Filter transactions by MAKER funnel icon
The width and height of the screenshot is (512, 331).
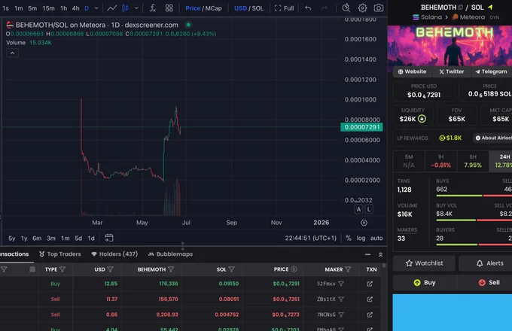tap(348, 269)
